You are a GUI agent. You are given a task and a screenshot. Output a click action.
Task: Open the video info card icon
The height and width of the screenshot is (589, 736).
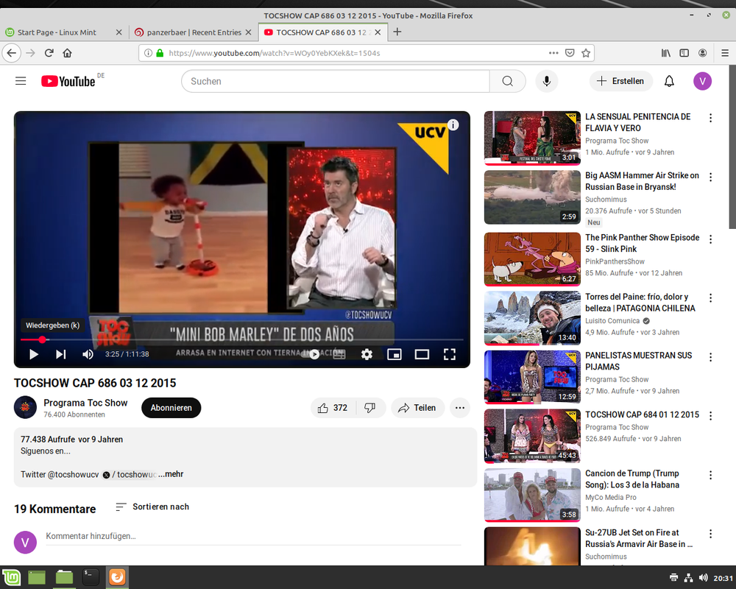click(453, 125)
